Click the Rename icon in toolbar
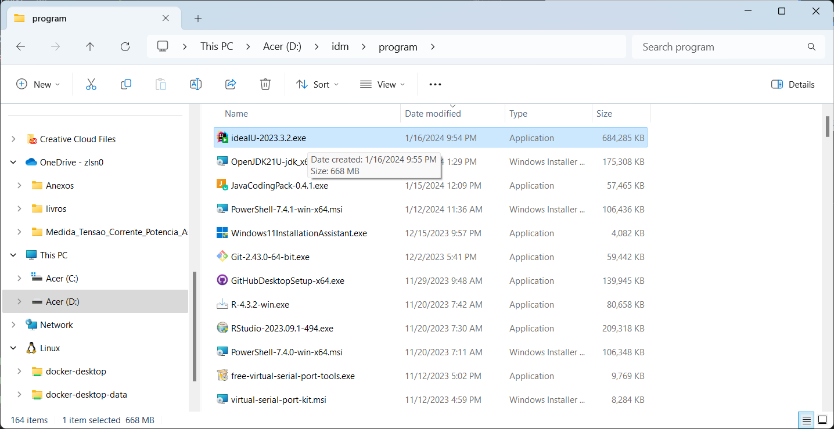834x429 pixels. 196,84
